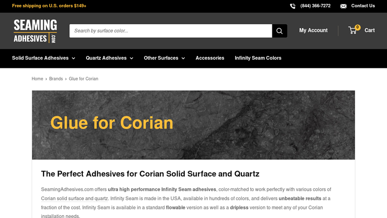Screen dimensions: 387x218
Task: Click the envelope Contact icon
Action: (x=343, y=6)
